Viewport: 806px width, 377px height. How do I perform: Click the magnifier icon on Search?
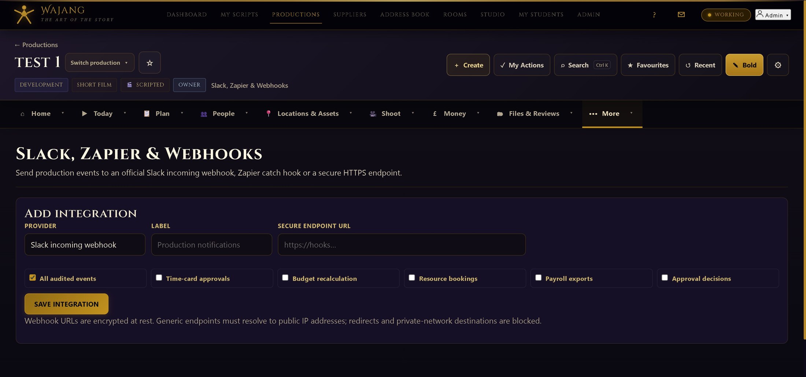click(563, 66)
